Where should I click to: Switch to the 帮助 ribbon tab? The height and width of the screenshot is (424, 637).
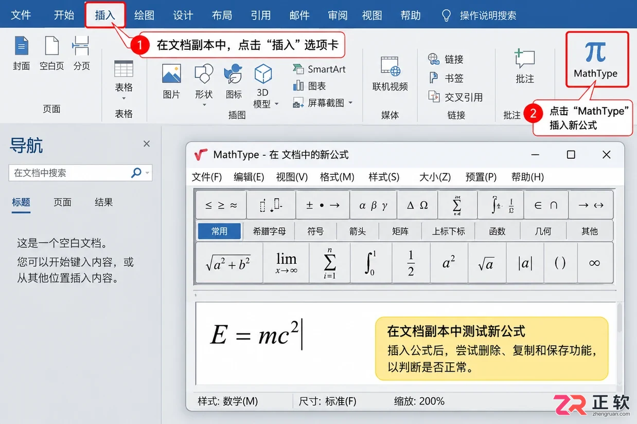point(411,15)
